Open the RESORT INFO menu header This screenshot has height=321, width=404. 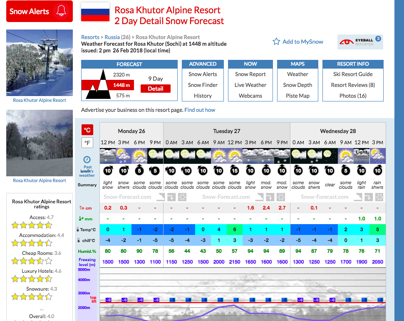pyautogui.click(x=353, y=64)
